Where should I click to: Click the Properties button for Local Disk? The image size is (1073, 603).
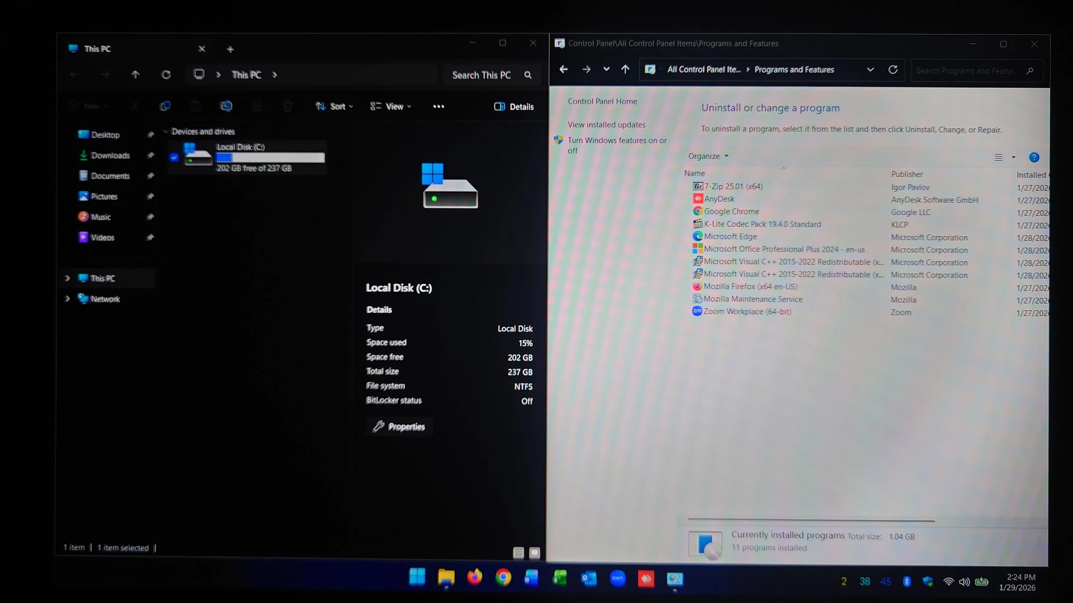[399, 427]
